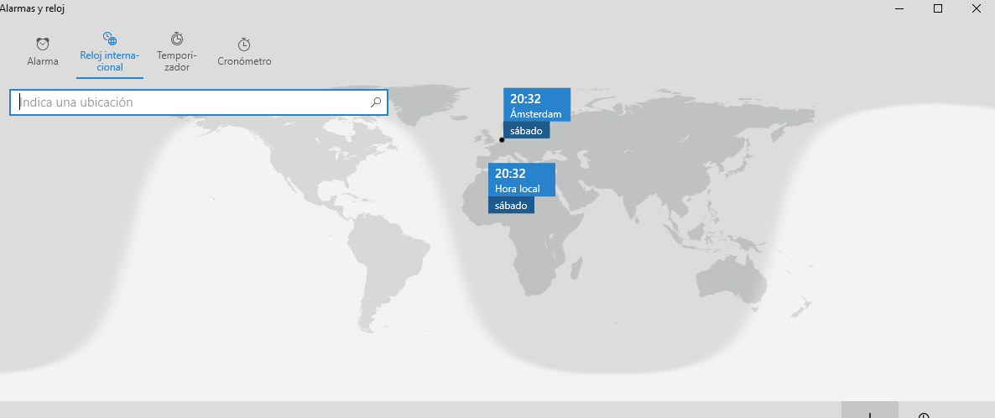
Task: Minimize the Alarmas y reloj window
Action: (899, 8)
